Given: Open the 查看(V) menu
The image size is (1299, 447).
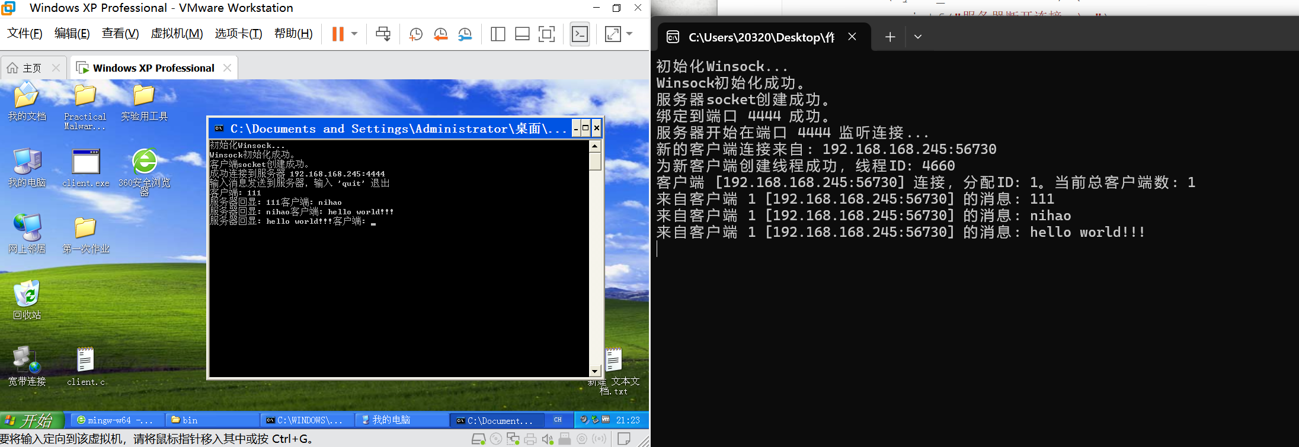Looking at the screenshot, I should tap(120, 33).
